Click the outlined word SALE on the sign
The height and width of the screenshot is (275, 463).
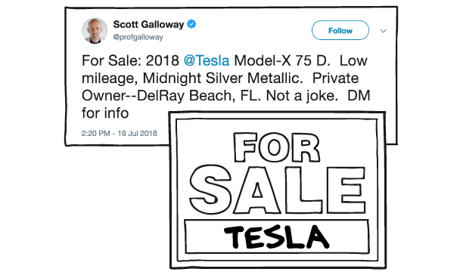pyautogui.click(x=277, y=190)
